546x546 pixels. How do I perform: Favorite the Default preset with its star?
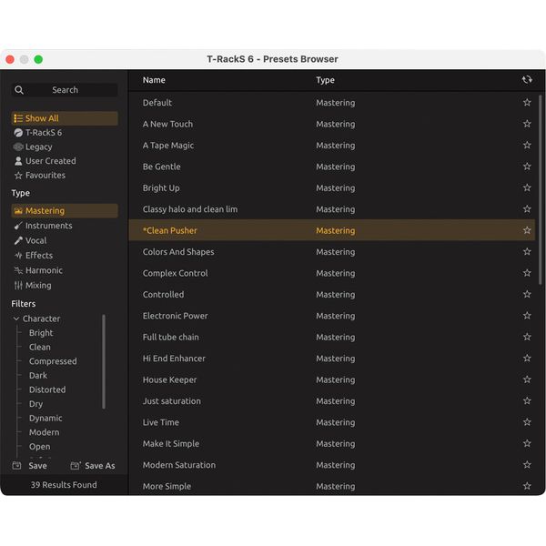527,103
